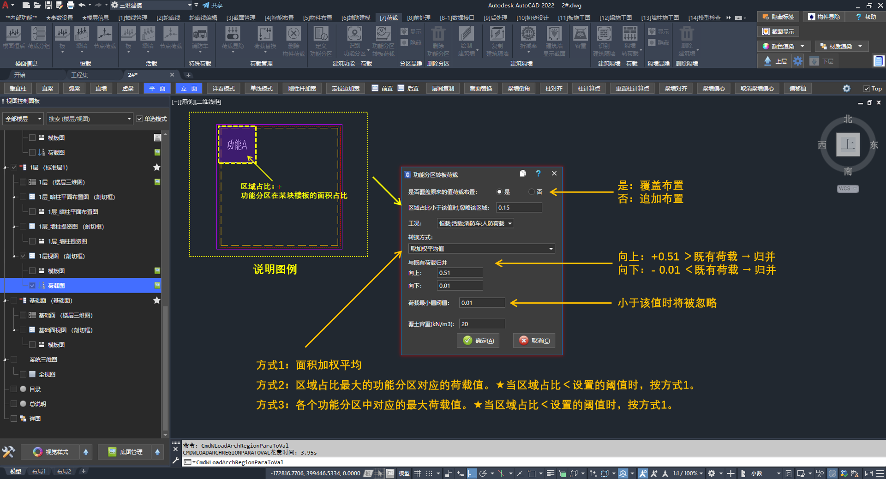Click the 视觉样式 visual style icon
Image resolution: width=886 pixels, height=479 pixels.
(x=38, y=452)
